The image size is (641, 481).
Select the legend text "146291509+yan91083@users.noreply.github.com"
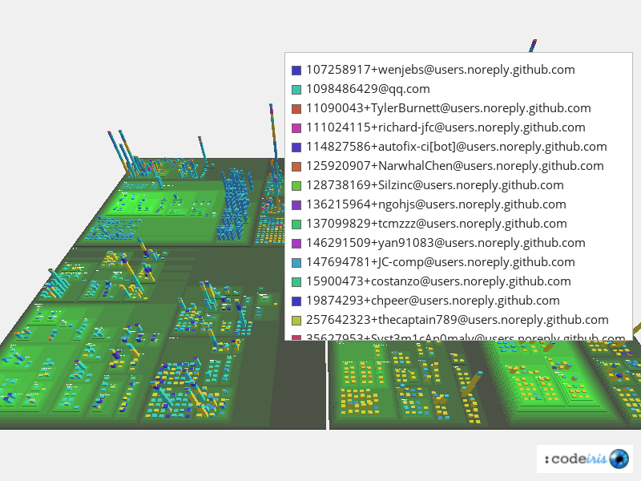445,243
